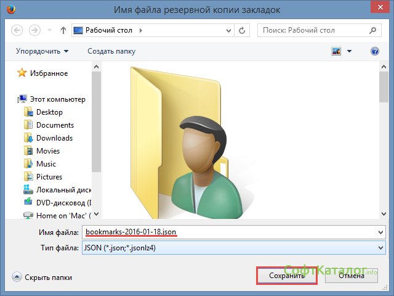Expand the Упорядочить menu
The height and width of the screenshot is (296, 394).
42,51
